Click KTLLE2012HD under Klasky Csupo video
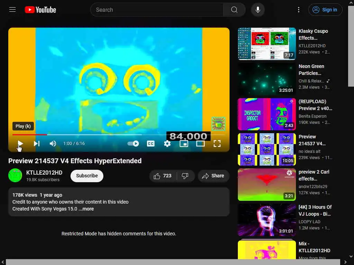354x265 pixels. 312,46
